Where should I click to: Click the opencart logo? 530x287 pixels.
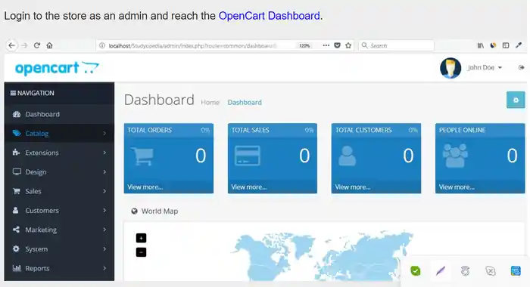pos(57,68)
